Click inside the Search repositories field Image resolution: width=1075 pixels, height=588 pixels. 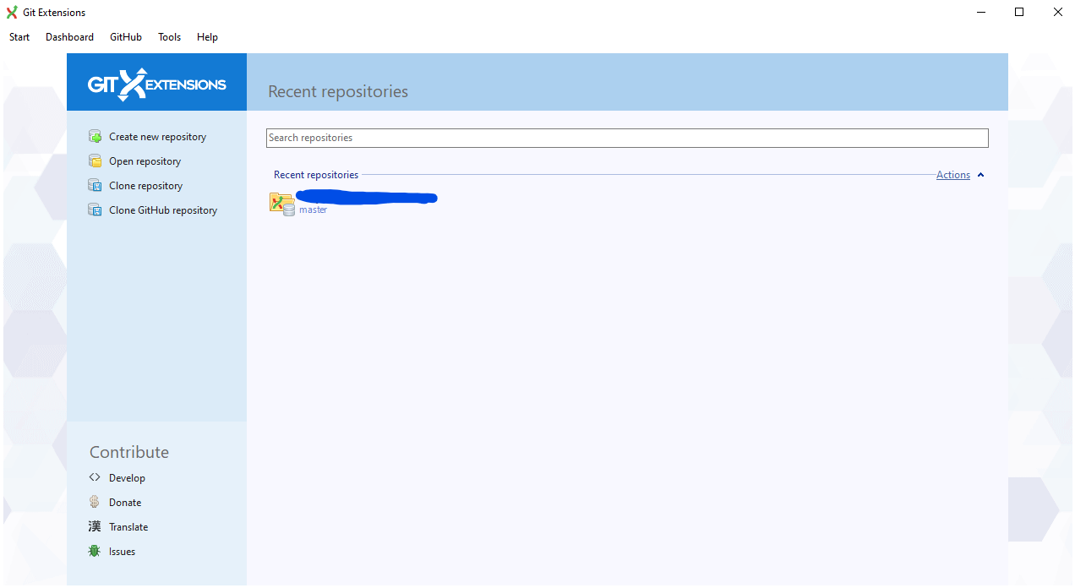coord(627,138)
